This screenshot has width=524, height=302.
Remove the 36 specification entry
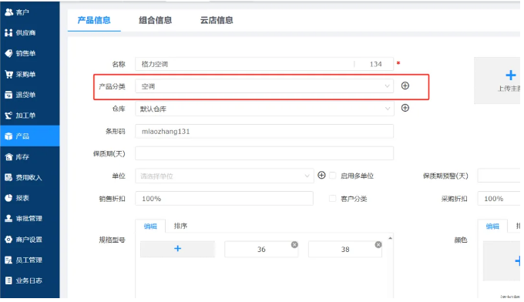pyautogui.click(x=294, y=245)
